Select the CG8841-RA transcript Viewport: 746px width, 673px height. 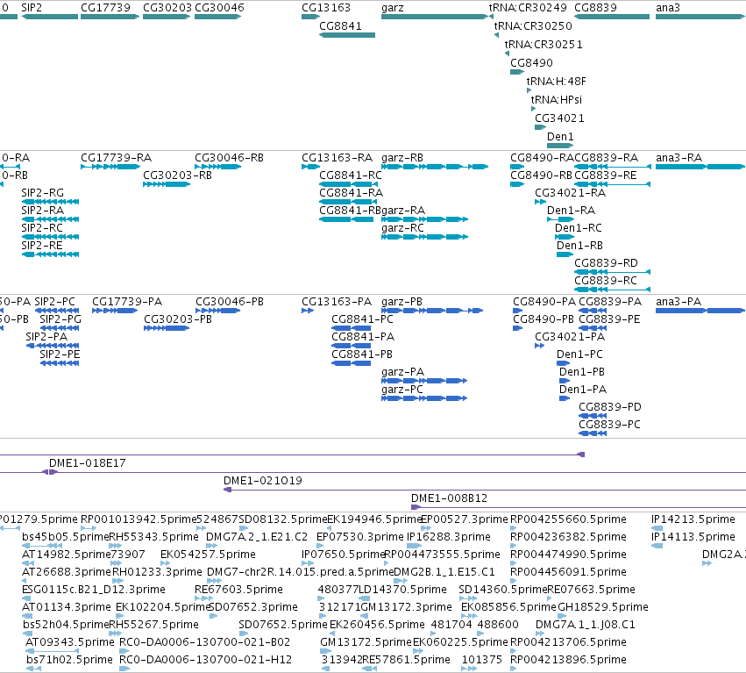click(348, 202)
